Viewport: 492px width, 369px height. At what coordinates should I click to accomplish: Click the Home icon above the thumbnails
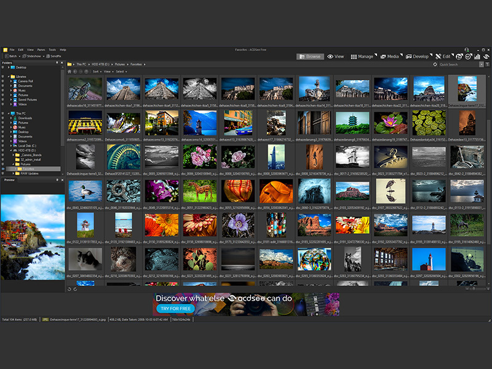[69, 71]
